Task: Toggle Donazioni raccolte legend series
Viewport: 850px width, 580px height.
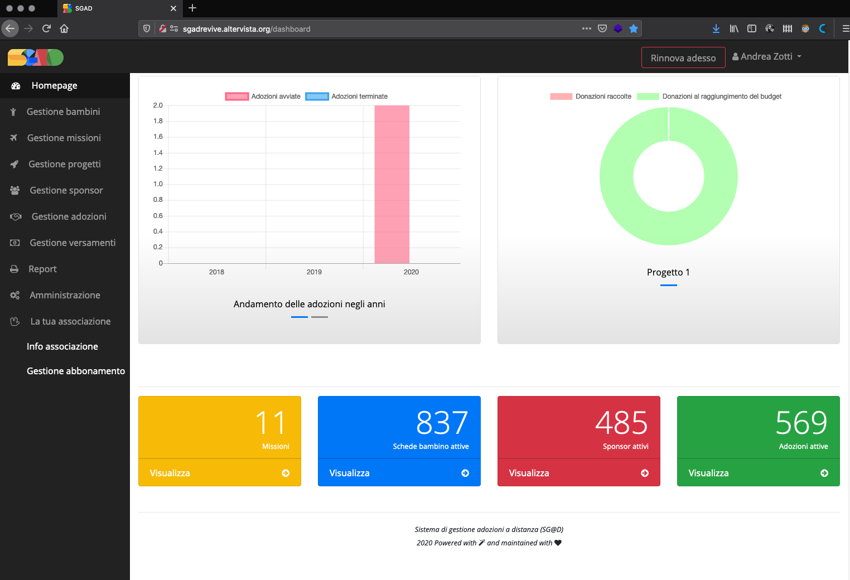Action: (x=591, y=96)
